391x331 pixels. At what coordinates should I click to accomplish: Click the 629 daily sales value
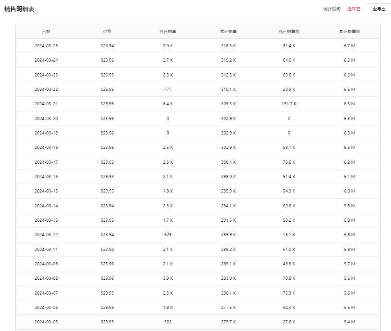click(x=167, y=235)
